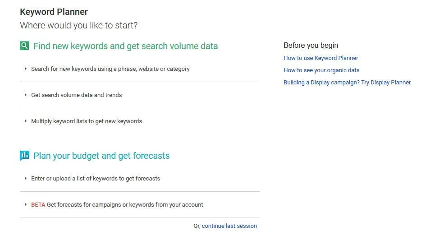This screenshot has height=245, width=421.
Task: Click the green magnifying glass search icon
Action: click(x=24, y=46)
